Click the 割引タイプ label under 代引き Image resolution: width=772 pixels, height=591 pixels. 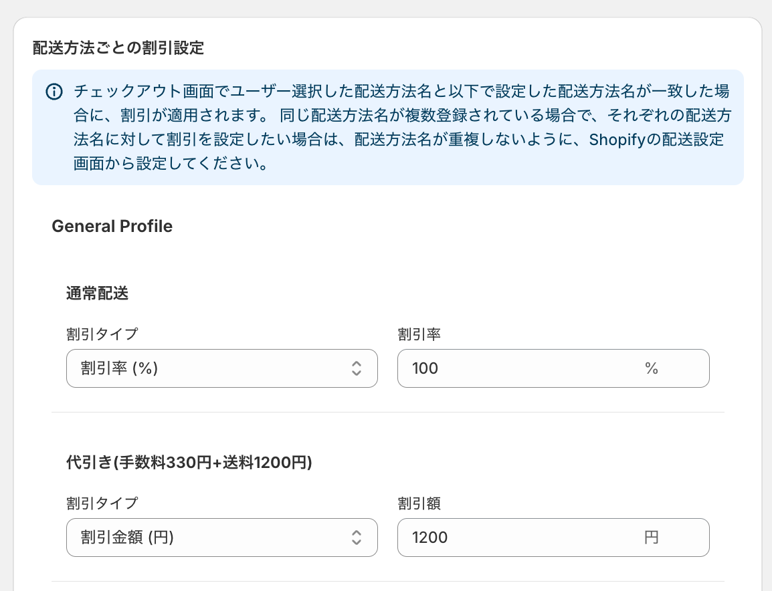(x=102, y=503)
